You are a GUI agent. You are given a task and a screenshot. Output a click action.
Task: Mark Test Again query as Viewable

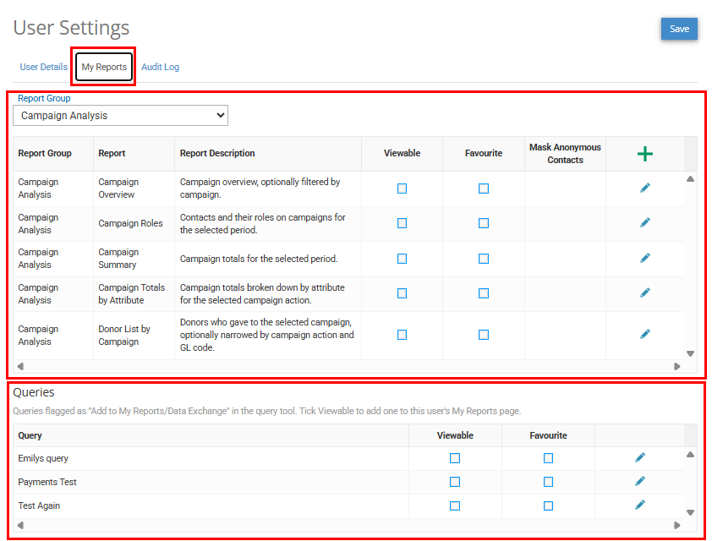[455, 506]
